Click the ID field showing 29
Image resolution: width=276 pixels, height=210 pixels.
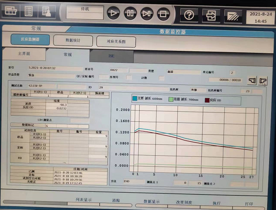coord(134,88)
